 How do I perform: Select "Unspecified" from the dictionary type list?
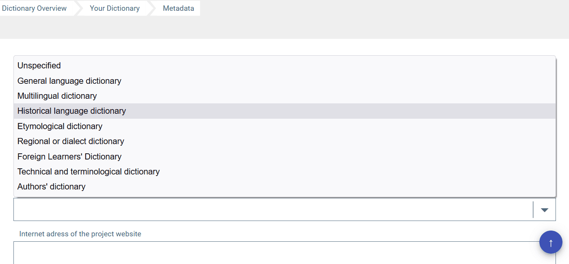(x=39, y=65)
